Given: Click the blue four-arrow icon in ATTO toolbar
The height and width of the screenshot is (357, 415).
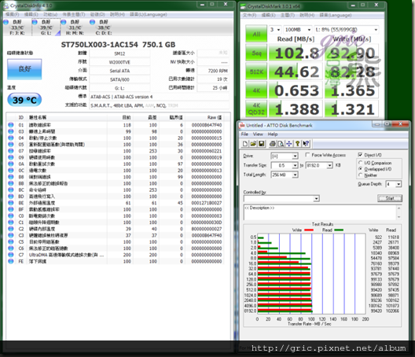Looking at the screenshot, I should [x=289, y=144].
